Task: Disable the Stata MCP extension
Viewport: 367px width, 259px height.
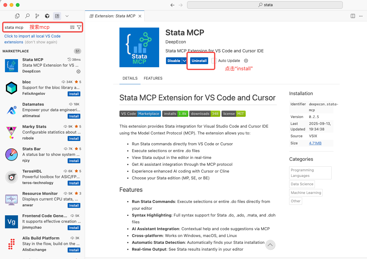Action: coord(174,61)
